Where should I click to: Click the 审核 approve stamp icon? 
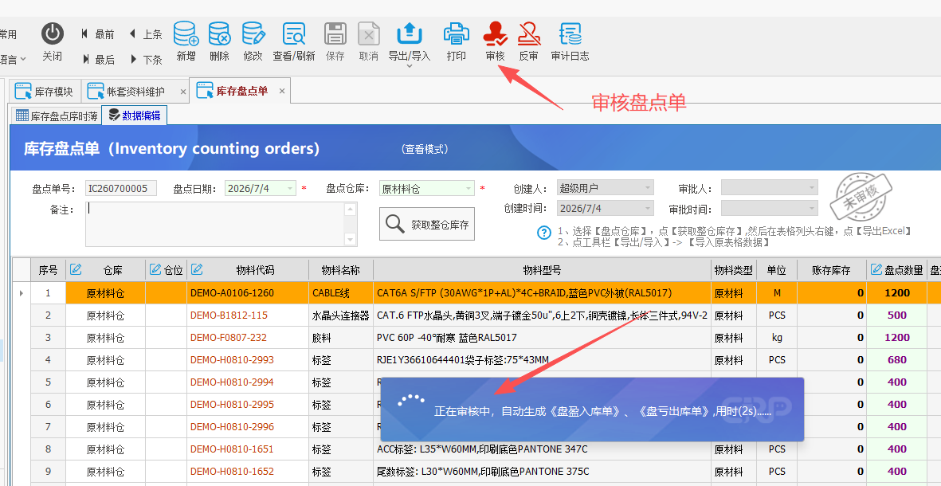495,33
